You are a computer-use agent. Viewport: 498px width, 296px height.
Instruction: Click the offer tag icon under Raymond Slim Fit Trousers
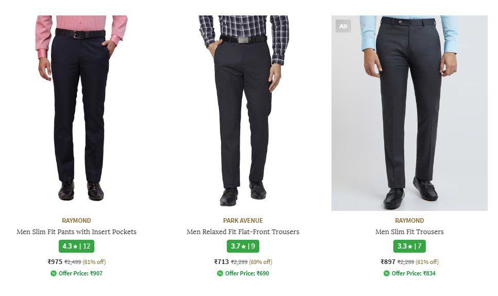(387, 273)
